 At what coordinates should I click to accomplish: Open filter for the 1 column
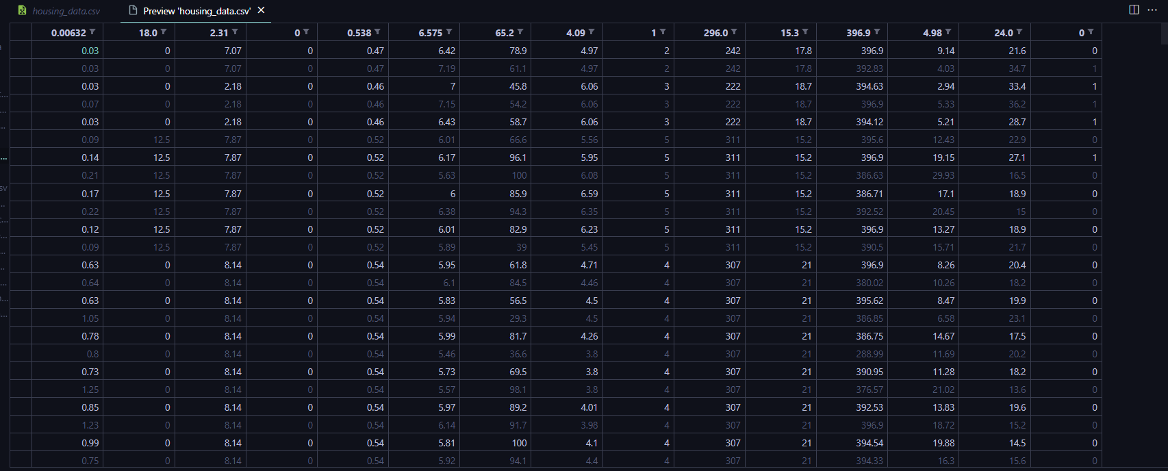click(x=663, y=32)
